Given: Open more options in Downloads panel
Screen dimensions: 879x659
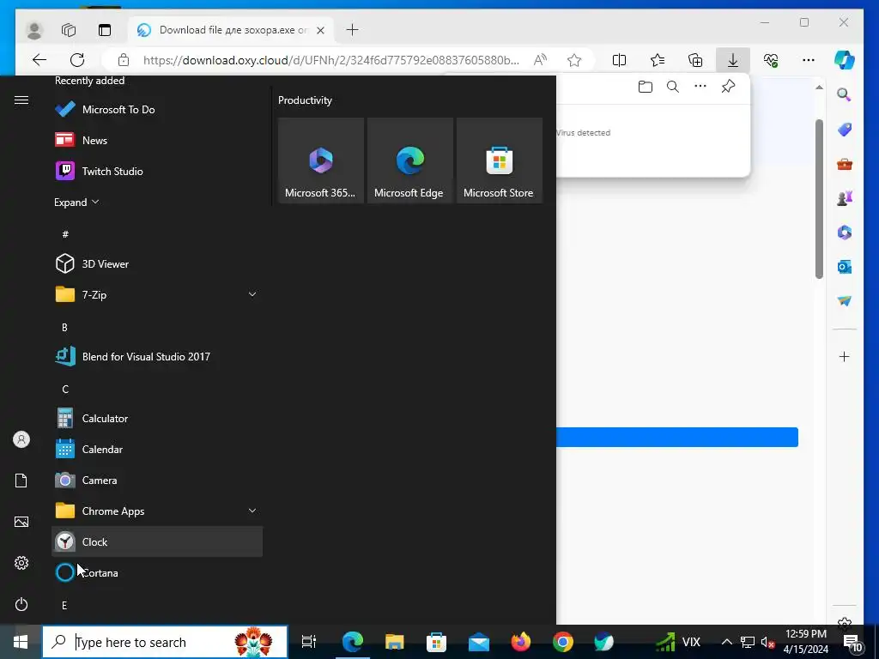Looking at the screenshot, I should 700,87.
